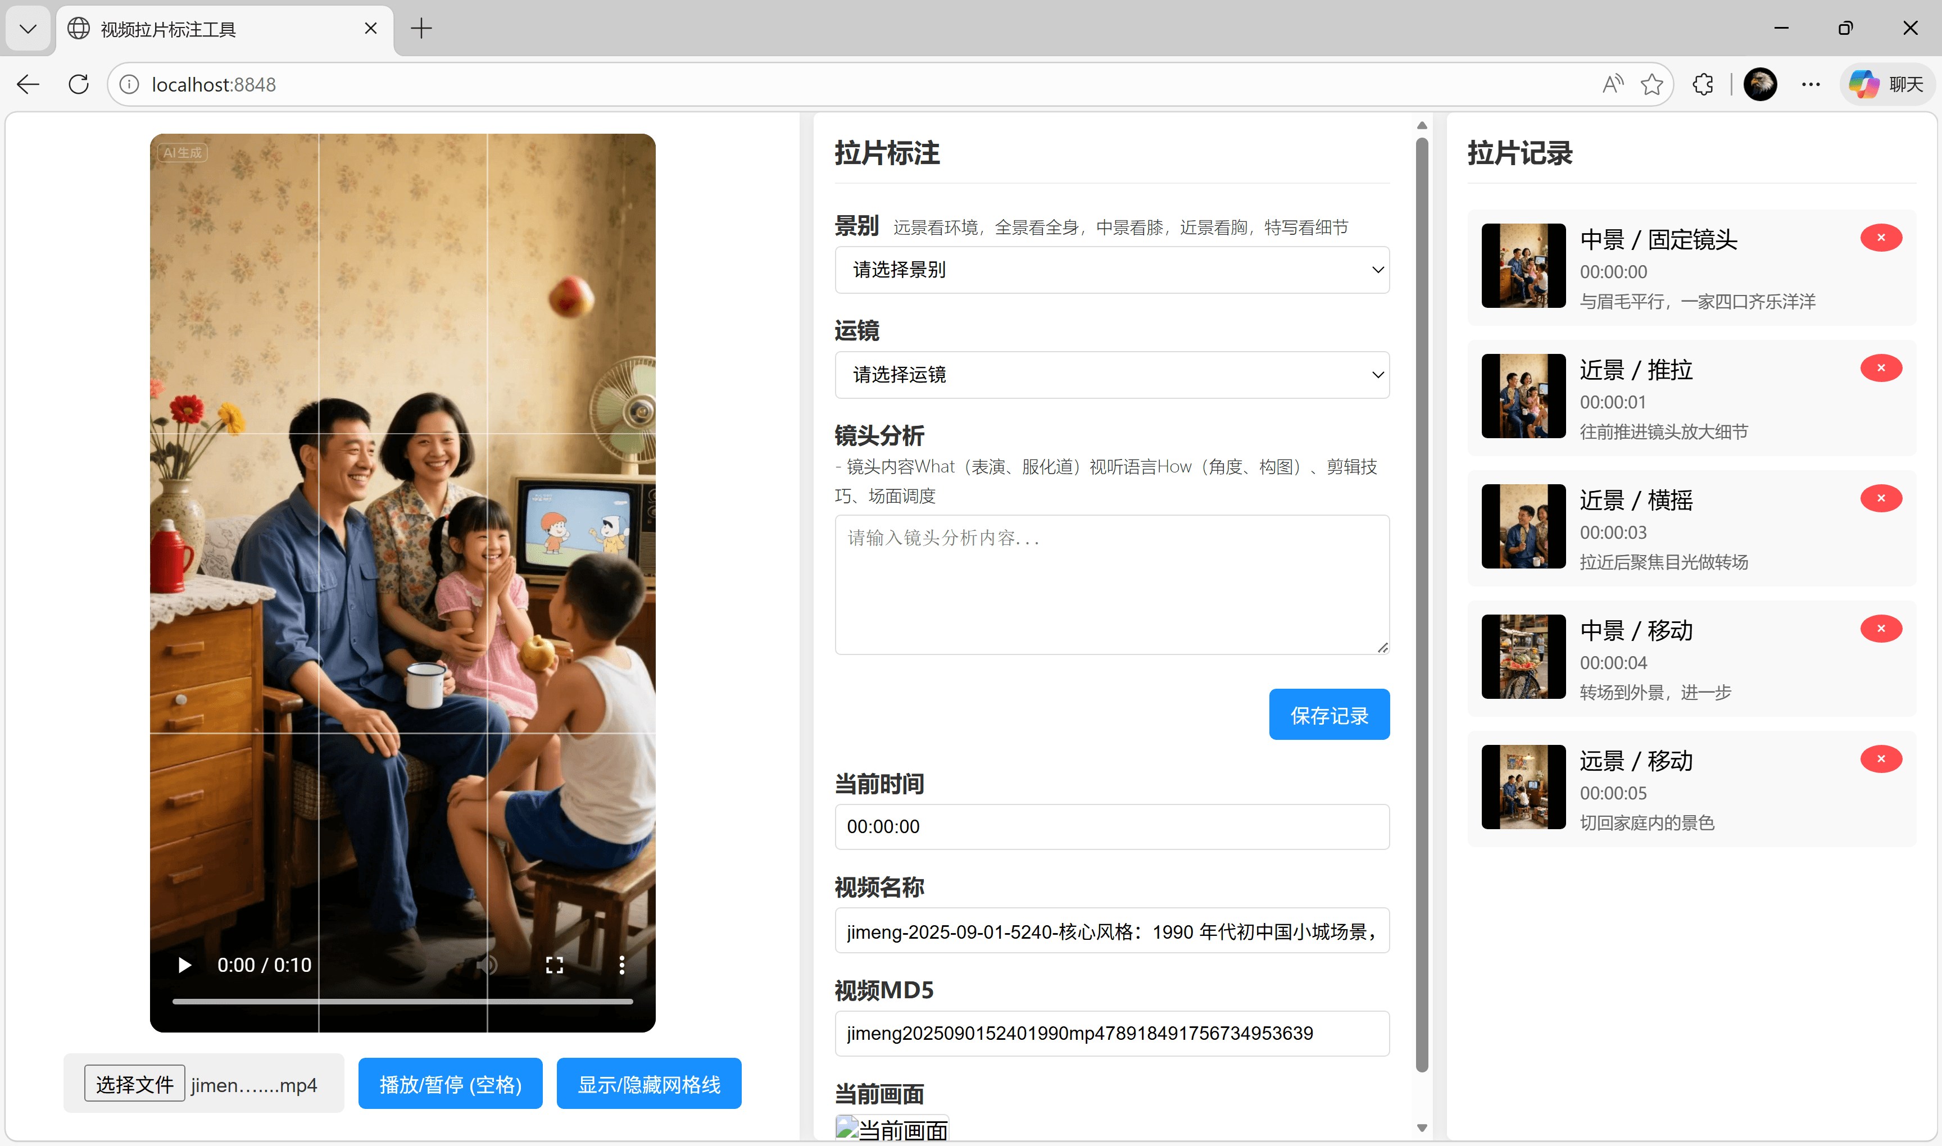Viewport: 1942px width, 1146px height.
Task: Focus the 当前时间 field
Action: pos(1111,827)
